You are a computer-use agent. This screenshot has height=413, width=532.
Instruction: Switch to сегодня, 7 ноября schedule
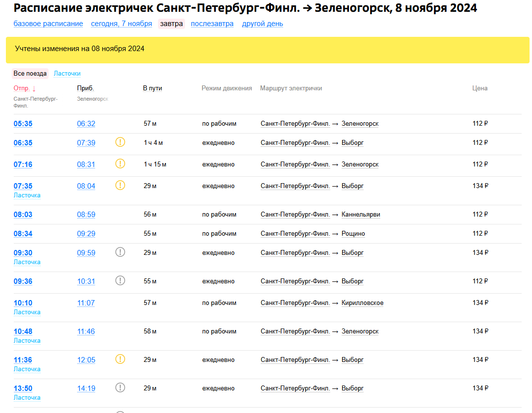point(121,24)
